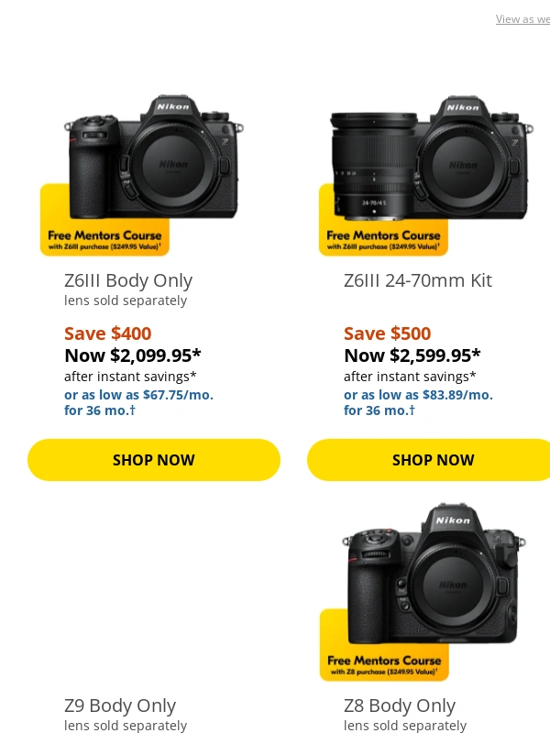The image size is (550, 733).
Task: Select the Now $2,599.95 price
Action: 412,356
